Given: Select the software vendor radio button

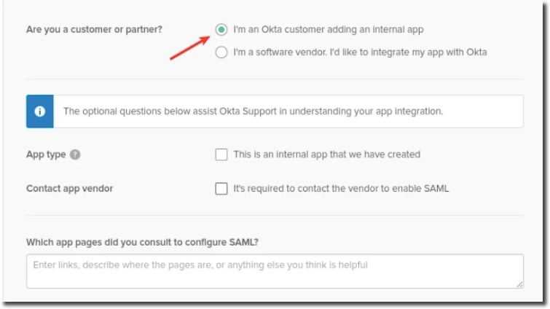Looking at the screenshot, I should click(221, 52).
